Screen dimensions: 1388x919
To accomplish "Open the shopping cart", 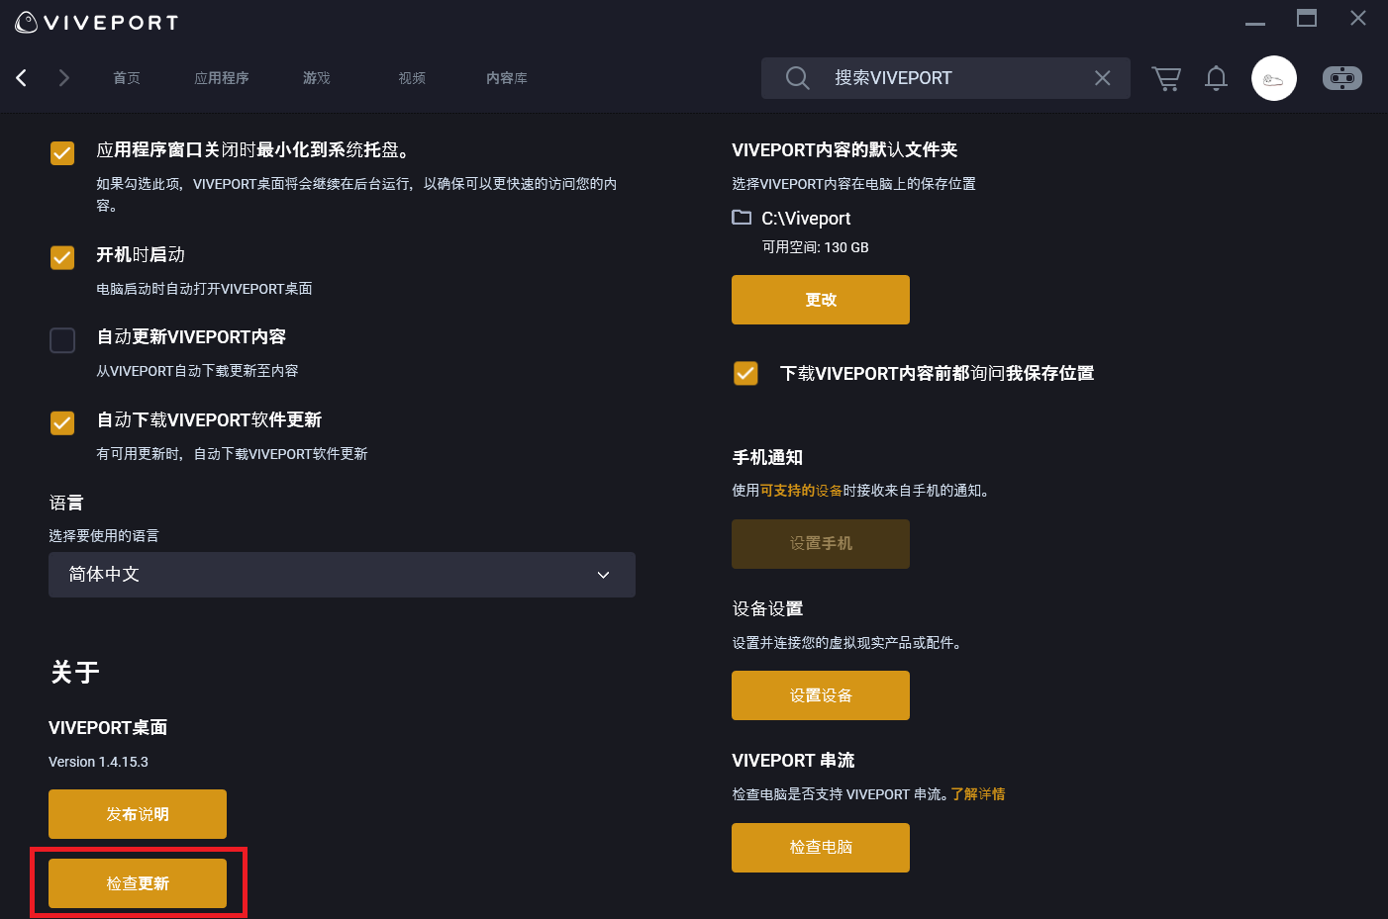I will click(x=1166, y=78).
